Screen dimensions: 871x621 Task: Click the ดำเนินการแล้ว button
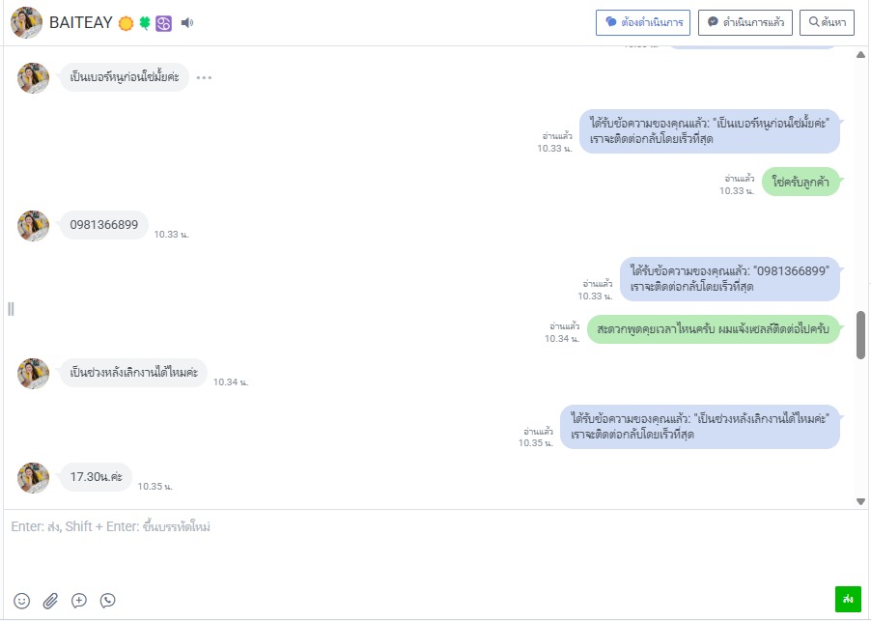pos(745,23)
